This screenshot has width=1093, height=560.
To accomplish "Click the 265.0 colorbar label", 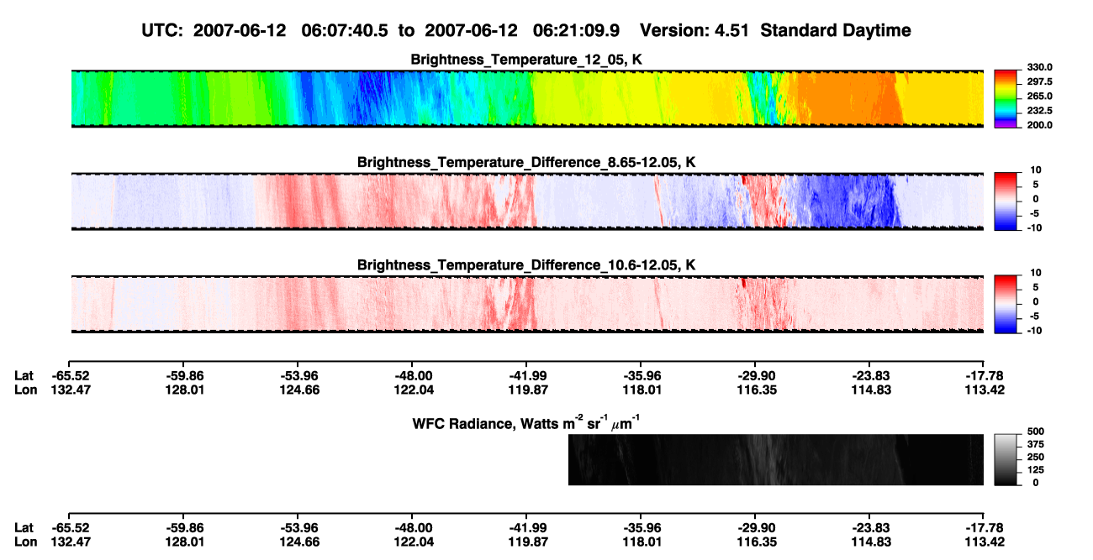I will [1038, 96].
